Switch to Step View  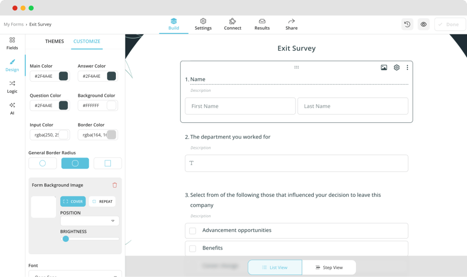tap(329, 268)
